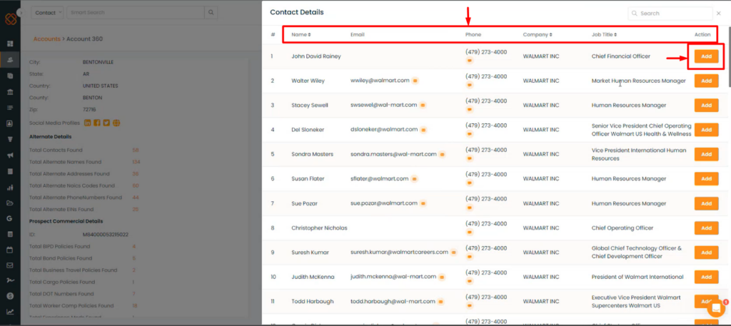Open the bank building icon in sidebar
This screenshot has height=326, width=731.
pos(10,92)
